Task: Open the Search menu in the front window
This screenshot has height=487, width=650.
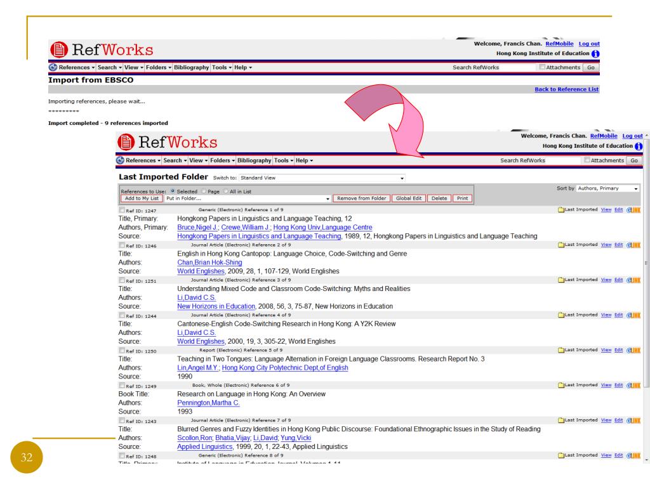Action: (x=175, y=160)
